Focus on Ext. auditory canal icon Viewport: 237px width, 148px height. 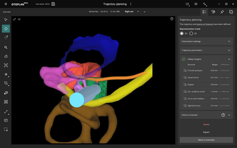pyautogui.click(x=185, y=92)
